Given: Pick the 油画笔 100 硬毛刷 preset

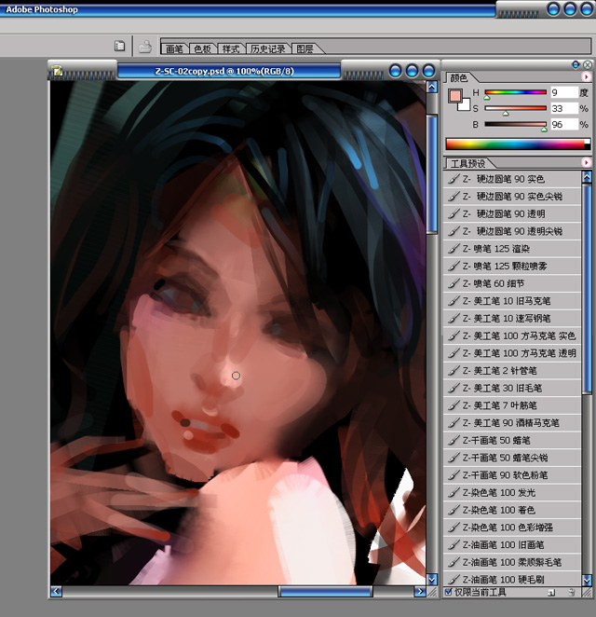Looking at the screenshot, I should [x=512, y=579].
